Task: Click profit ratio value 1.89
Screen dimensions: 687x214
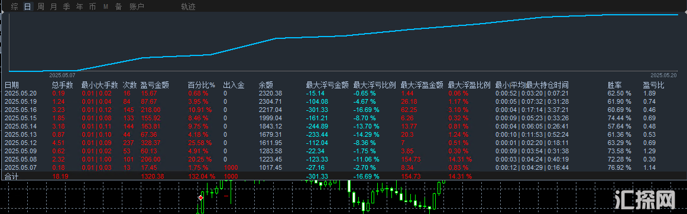Action: 649,94
